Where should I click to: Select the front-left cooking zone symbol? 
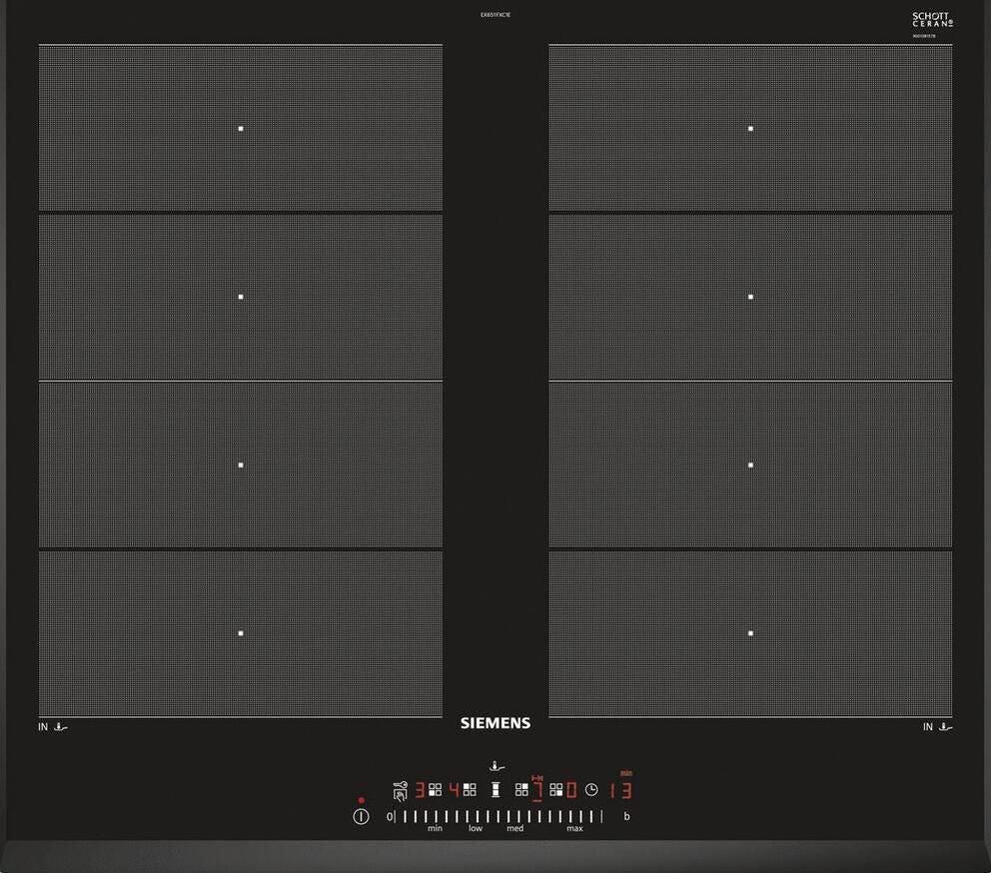click(435, 789)
